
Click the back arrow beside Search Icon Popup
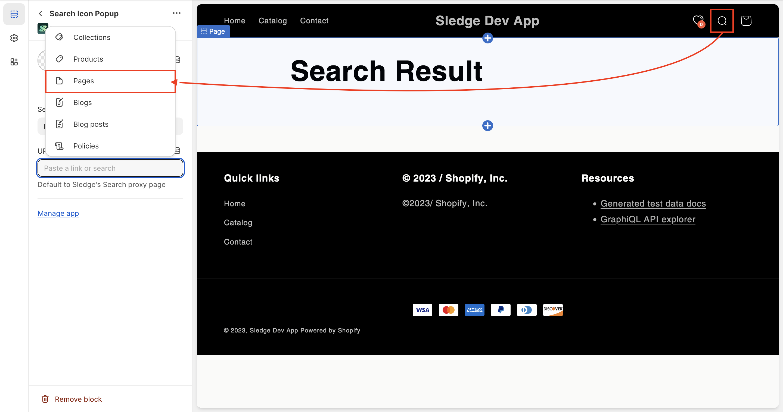[x=41, y=13]
